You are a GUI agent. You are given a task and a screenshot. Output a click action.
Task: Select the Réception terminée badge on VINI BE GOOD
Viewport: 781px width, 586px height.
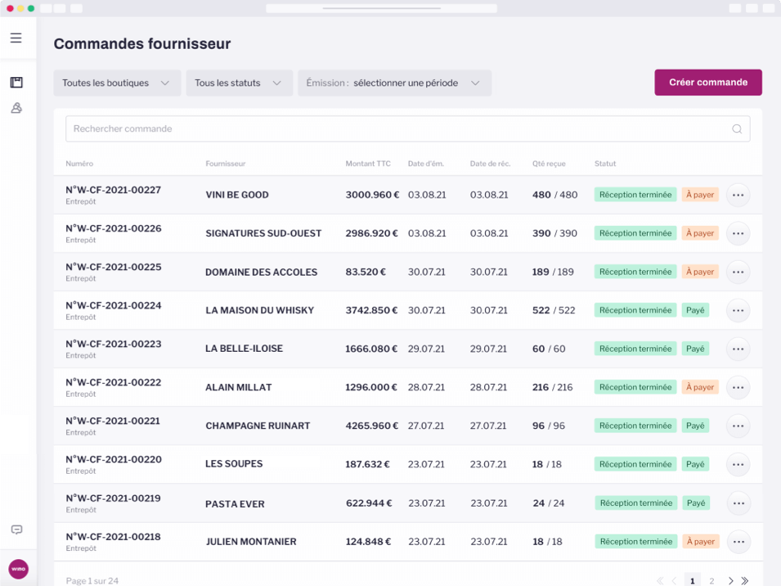(636, 194)
